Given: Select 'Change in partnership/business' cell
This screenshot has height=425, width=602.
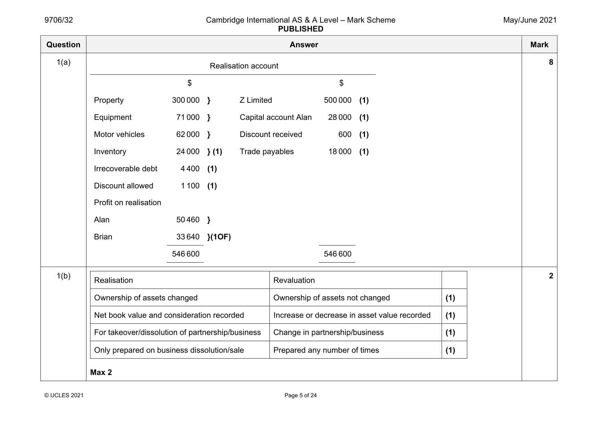Looking at the screenshot, I should [x=356, y=333].
